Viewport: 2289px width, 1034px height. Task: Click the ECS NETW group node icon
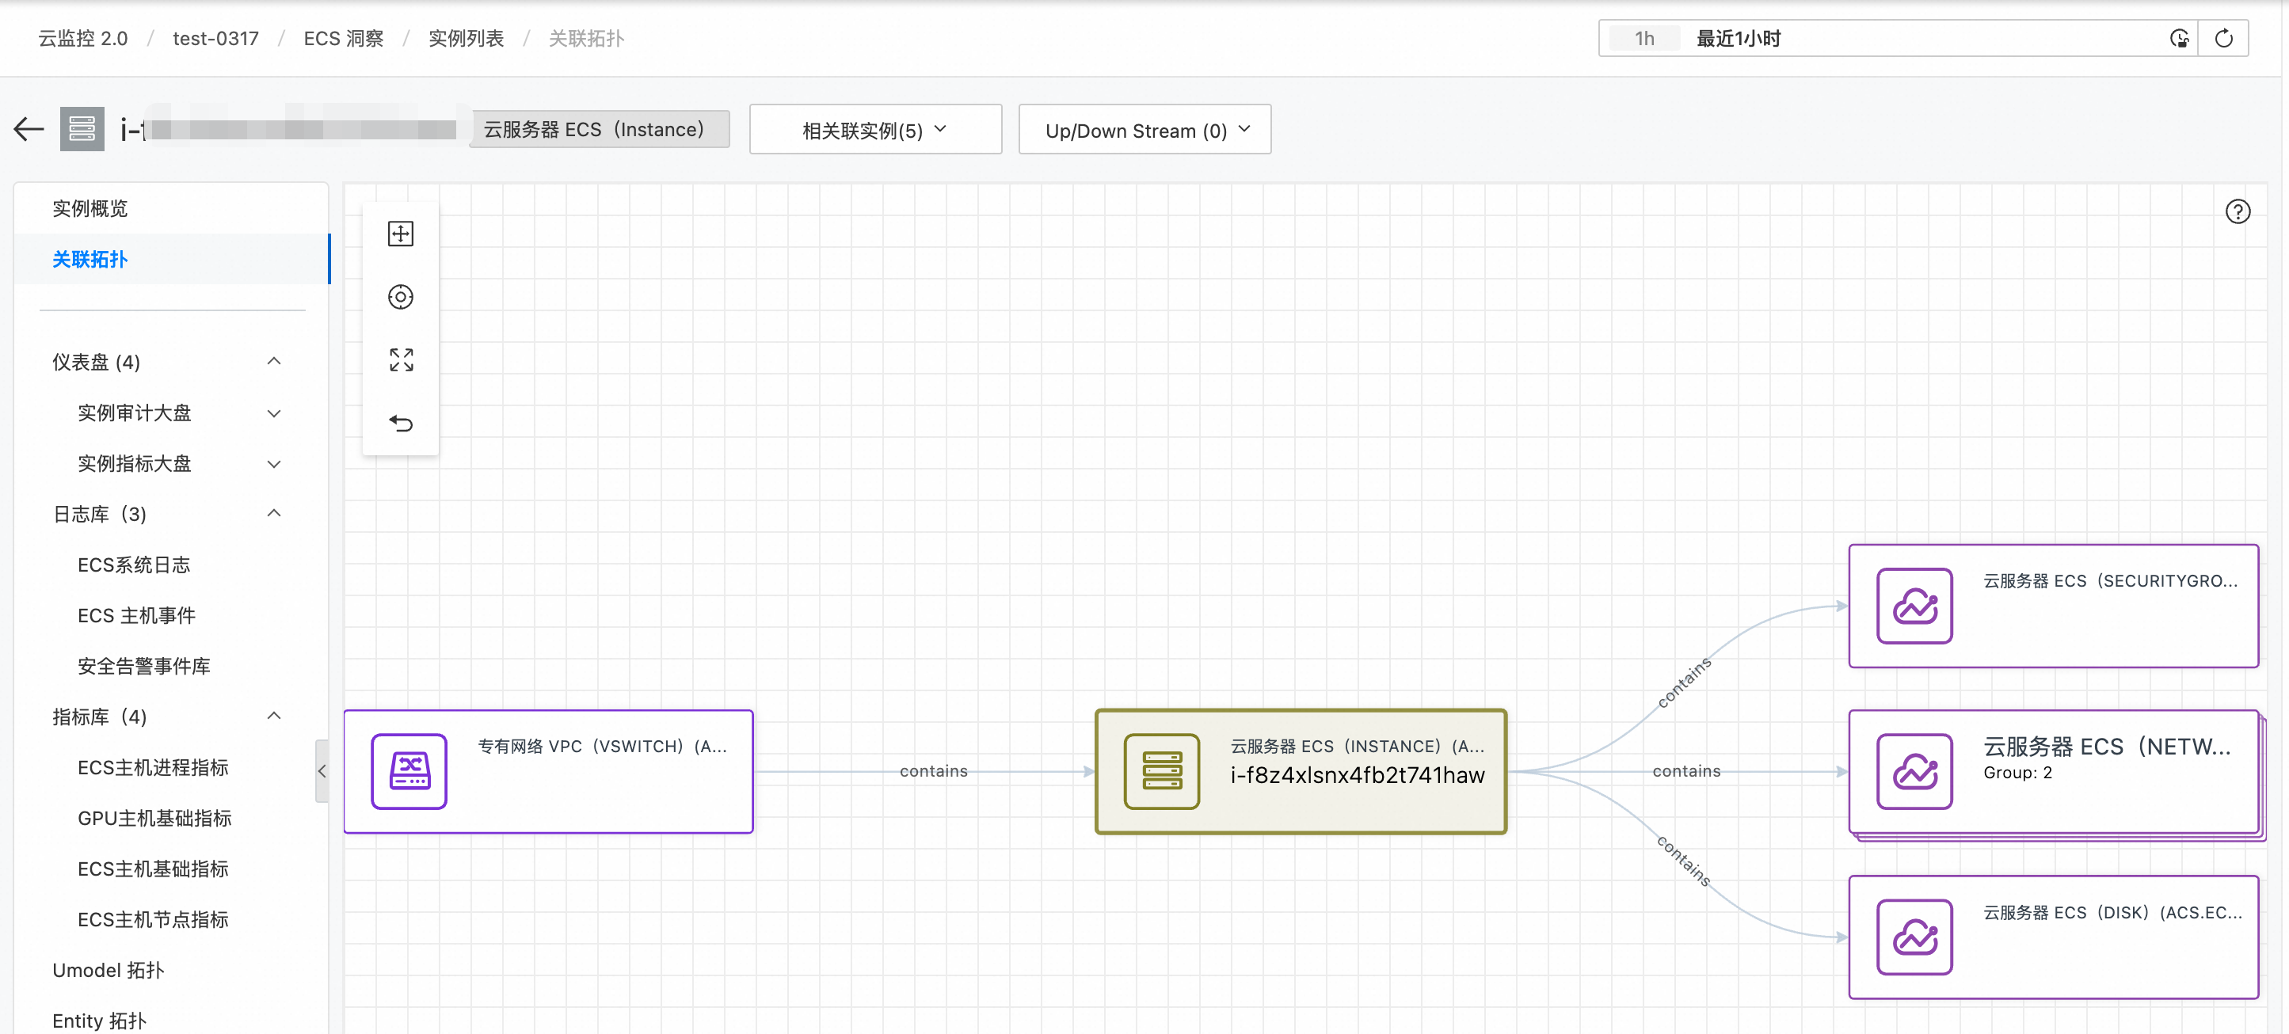[1914, 771]
